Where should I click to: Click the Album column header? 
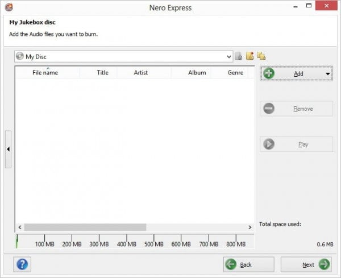(x=197, y=73)
